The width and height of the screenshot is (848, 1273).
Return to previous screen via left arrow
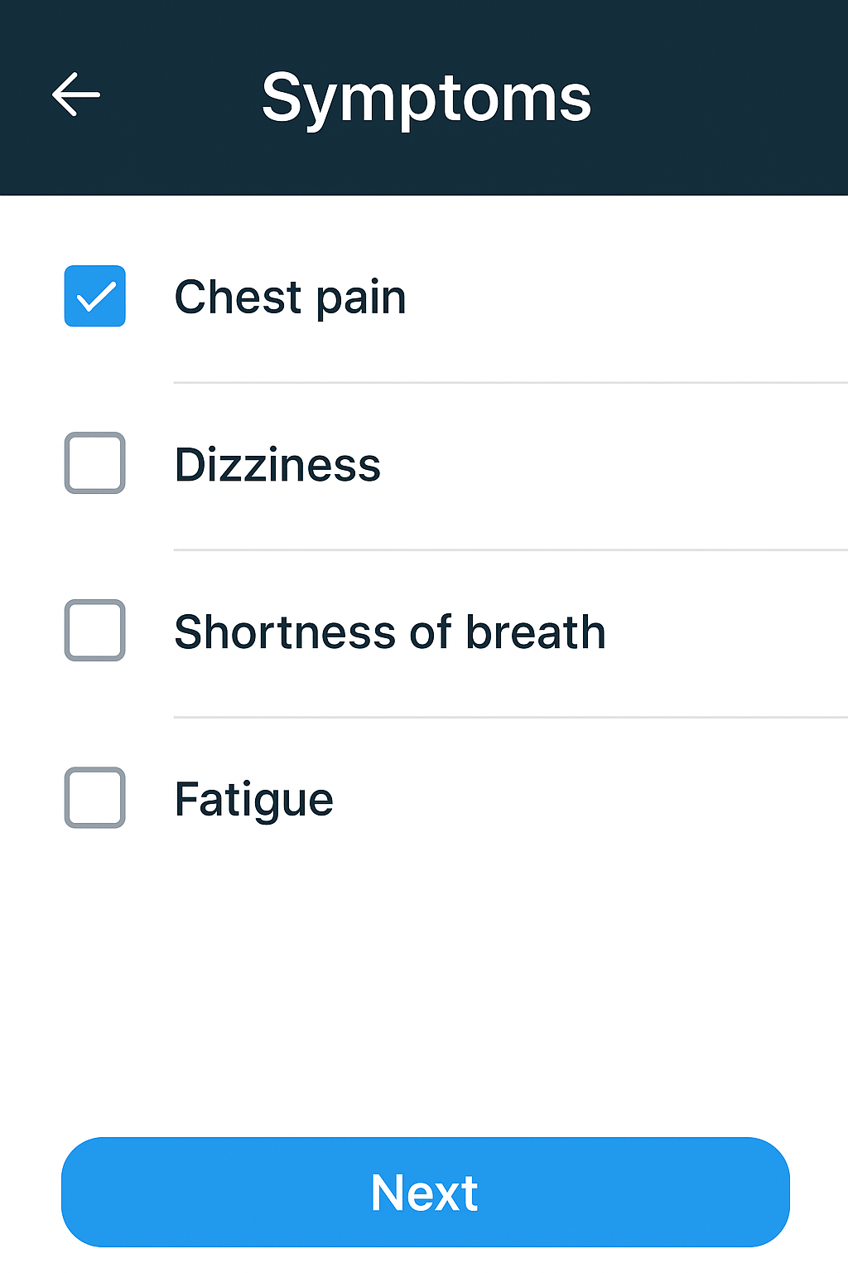point(76,94)
